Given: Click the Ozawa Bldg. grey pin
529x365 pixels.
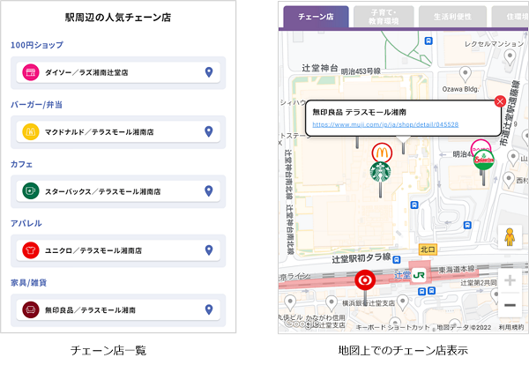Looking at the screenshot, I should [466, 74].
